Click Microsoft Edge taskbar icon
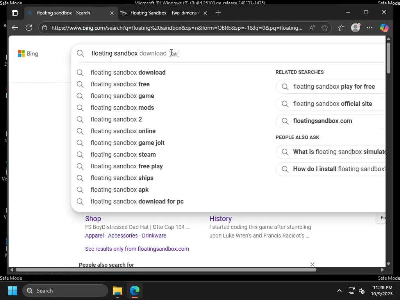400x300 pixels. point(135,291)
